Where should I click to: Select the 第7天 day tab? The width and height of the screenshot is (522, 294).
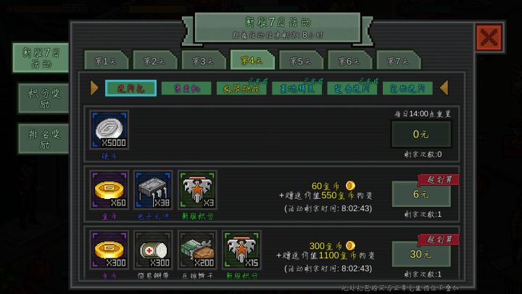click(398, 60)
